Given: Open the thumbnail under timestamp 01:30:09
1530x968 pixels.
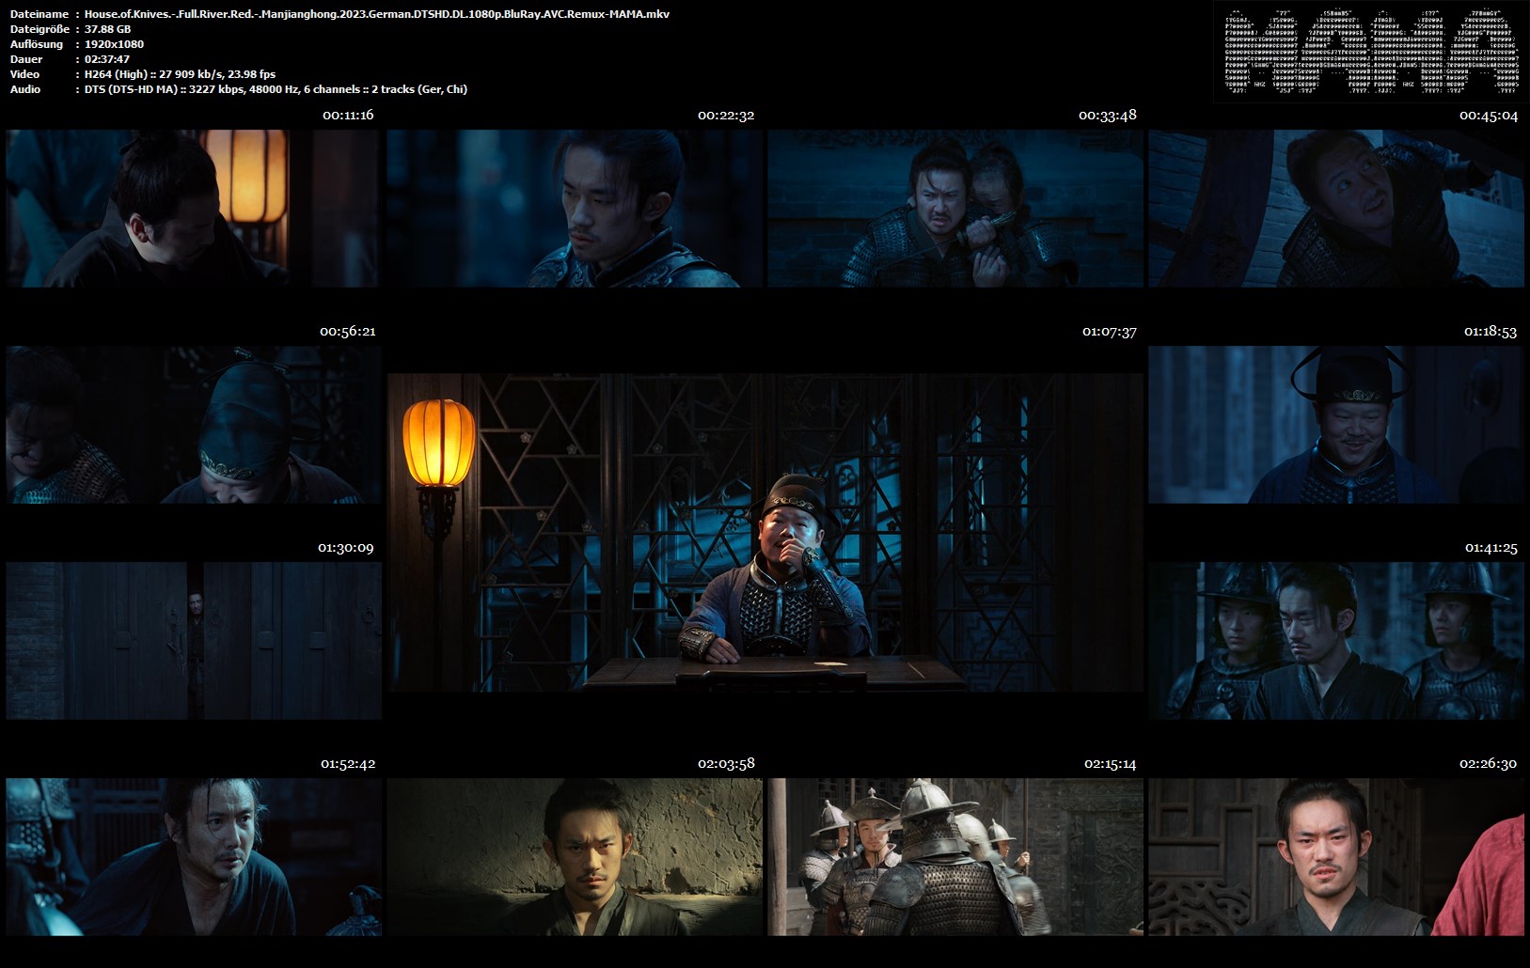Looking at the screenshot, I should [193, 641].
